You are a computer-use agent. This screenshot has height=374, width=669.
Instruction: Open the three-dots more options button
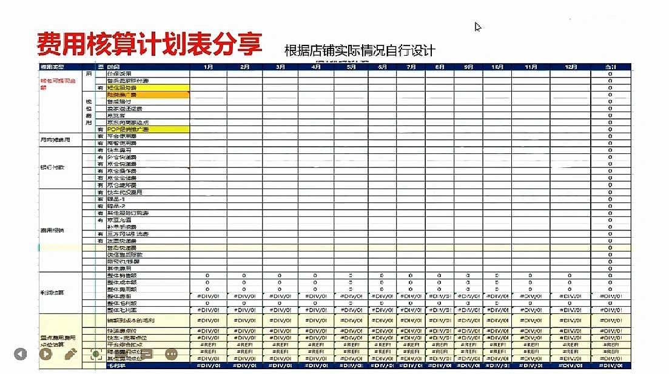[x=171, y=354]
